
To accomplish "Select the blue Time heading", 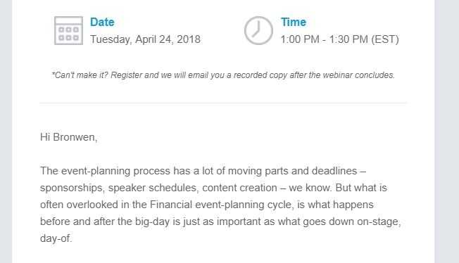I will [294, 23].
